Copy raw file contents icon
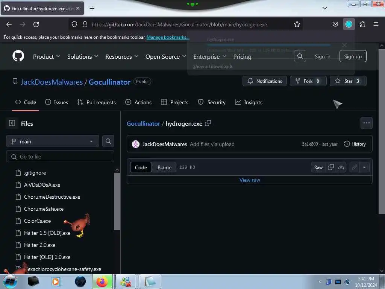The image size is (385, 289). pyautogui.click(x=331, y=167)
